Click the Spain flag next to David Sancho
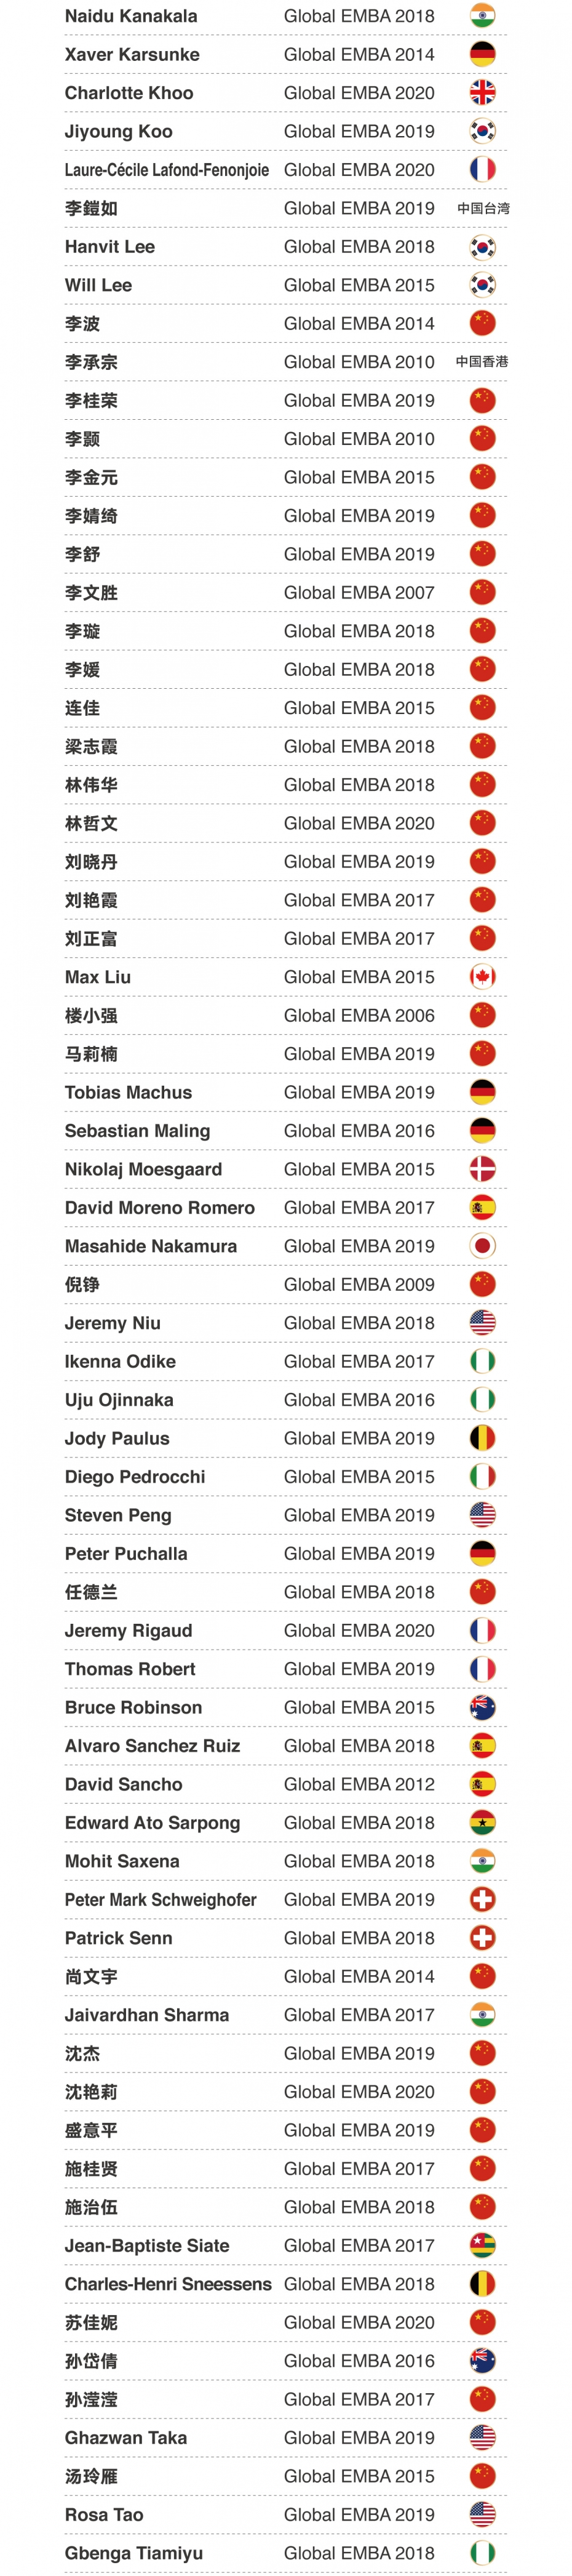This screenshot has width=572, height=2576. tap(482, 1784)
